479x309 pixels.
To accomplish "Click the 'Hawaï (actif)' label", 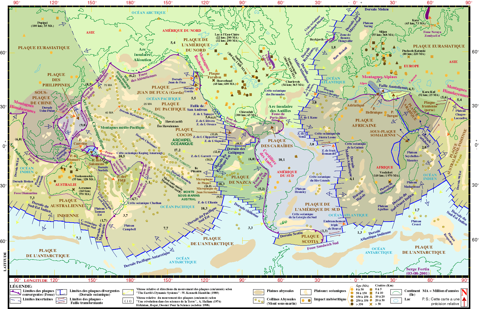I will click(174, 122).
